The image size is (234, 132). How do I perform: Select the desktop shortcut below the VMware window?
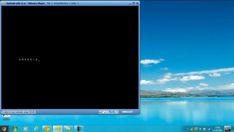[7, 117]
